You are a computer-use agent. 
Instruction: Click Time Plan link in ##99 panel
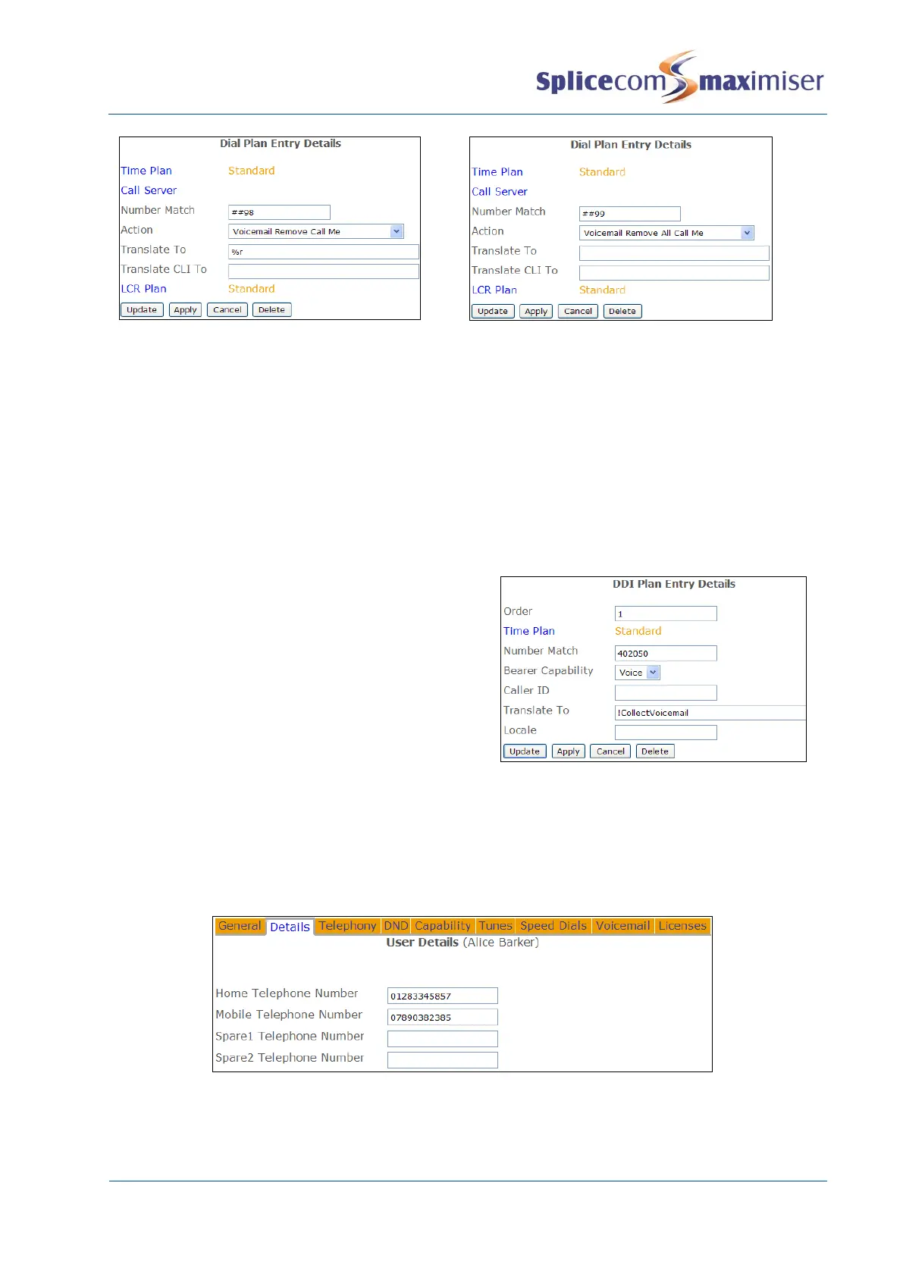(x=497, y=172)
